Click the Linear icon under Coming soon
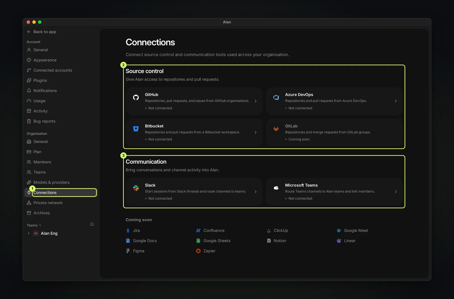This screenshot has height=299, width=454. [x=339, y=241]
